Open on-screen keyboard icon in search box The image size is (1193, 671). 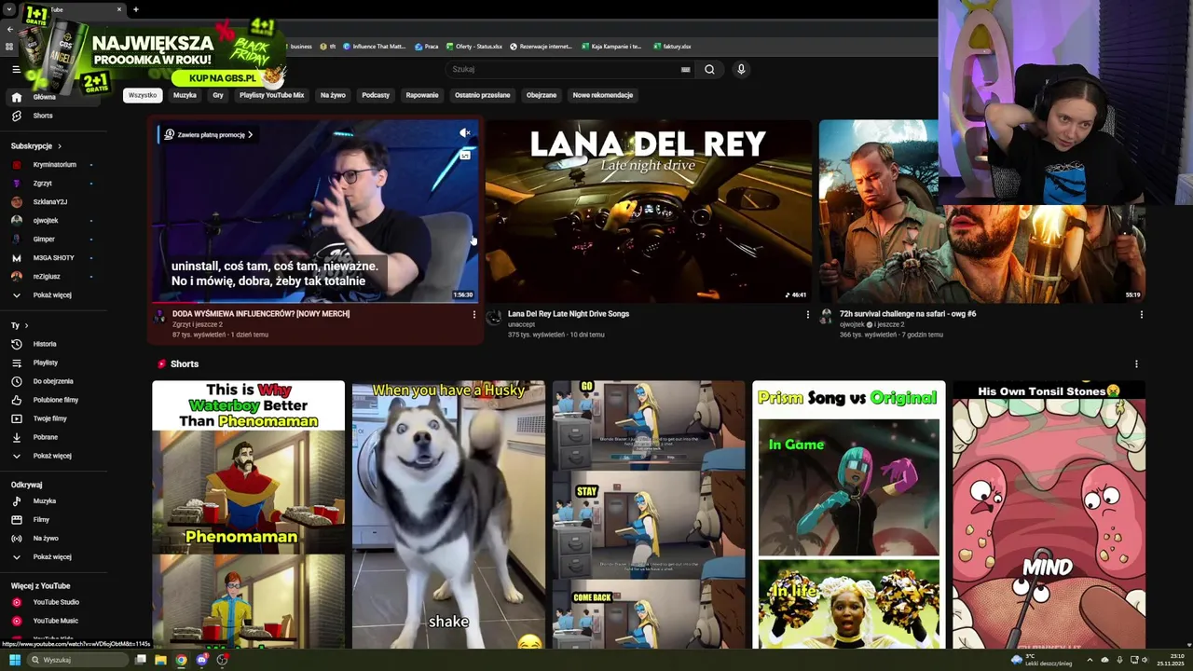tap(685, 69)
